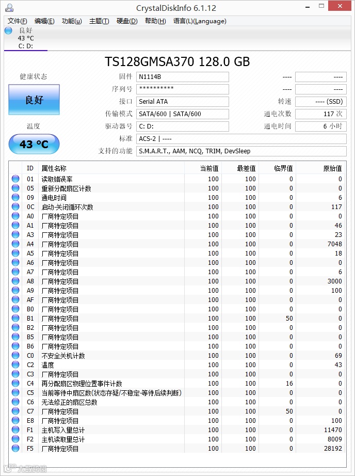Open the 硬盘(D) menu
This screenshot has height=476, width=355.
tap(127, 21)
